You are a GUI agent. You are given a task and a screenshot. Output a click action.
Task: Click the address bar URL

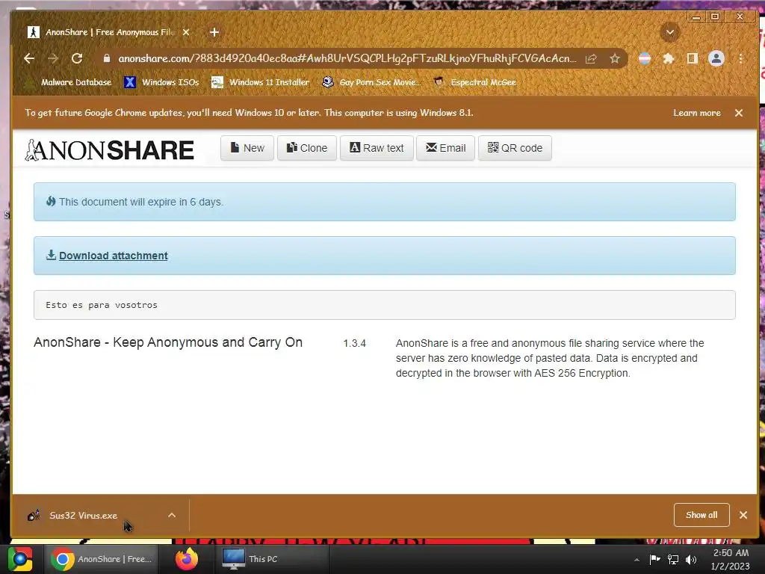tap(347, 58)
